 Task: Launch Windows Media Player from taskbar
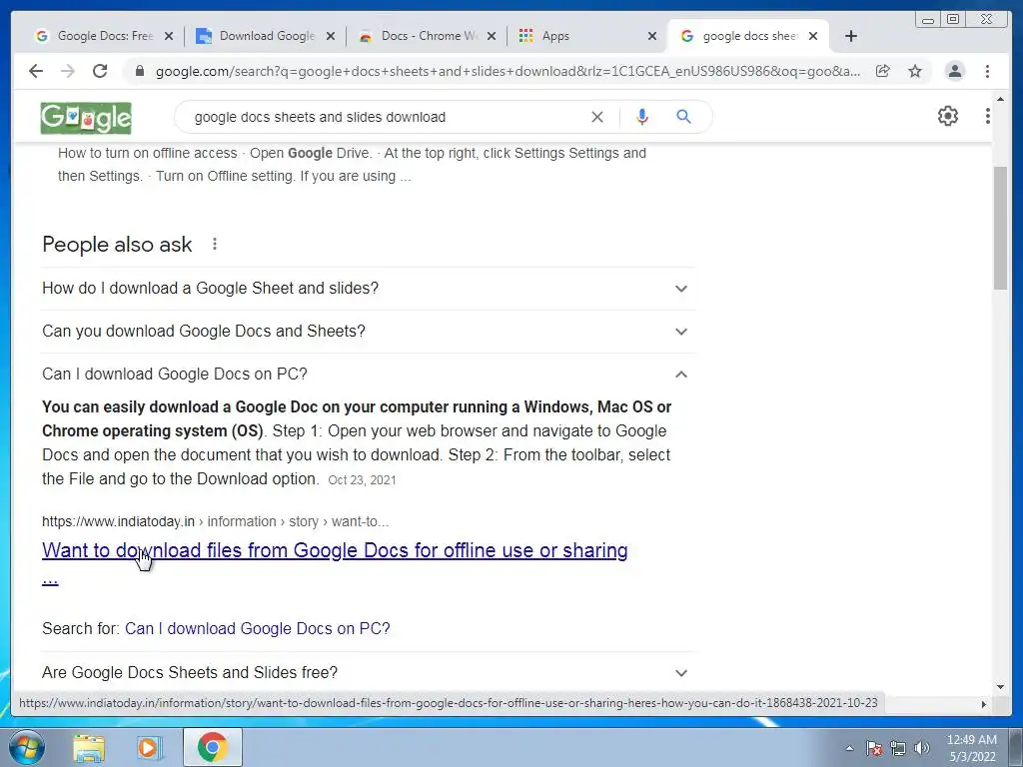149,747
